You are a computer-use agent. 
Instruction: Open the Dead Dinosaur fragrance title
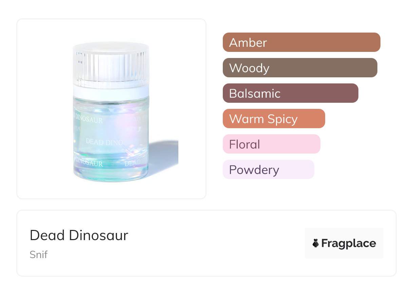[79, 235]
